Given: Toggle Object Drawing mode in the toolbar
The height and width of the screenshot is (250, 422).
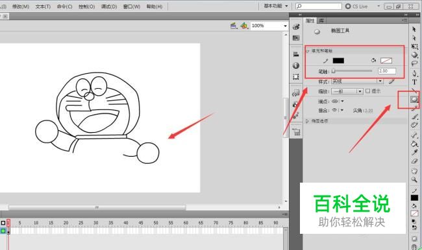Looking at the screenshot, I should click(414, 239).
